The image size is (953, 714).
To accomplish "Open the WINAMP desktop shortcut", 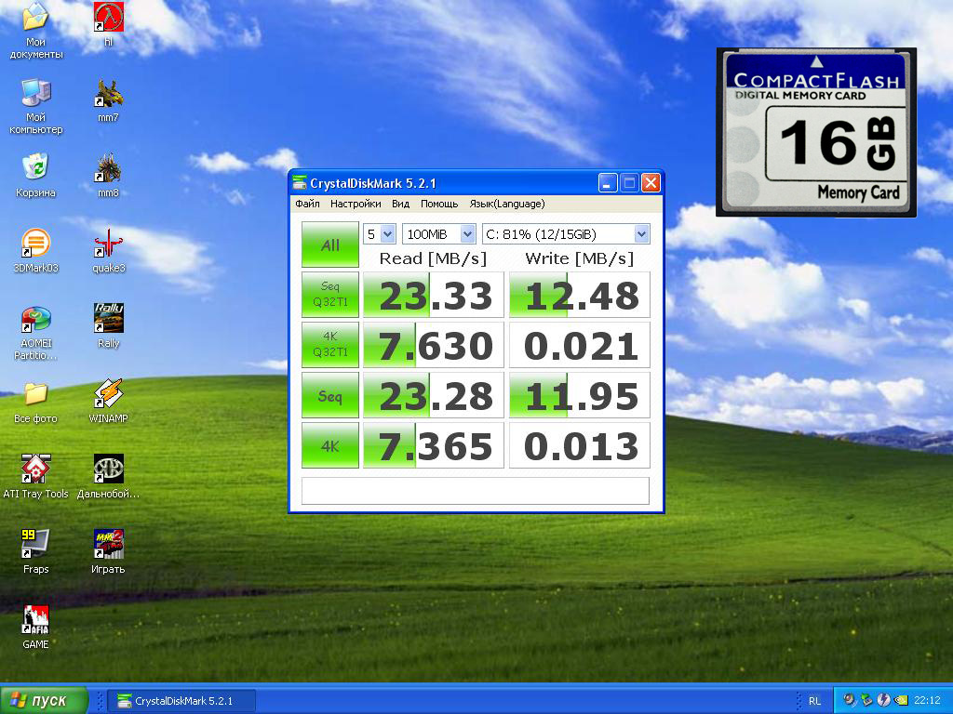I will tap(109, 394).
